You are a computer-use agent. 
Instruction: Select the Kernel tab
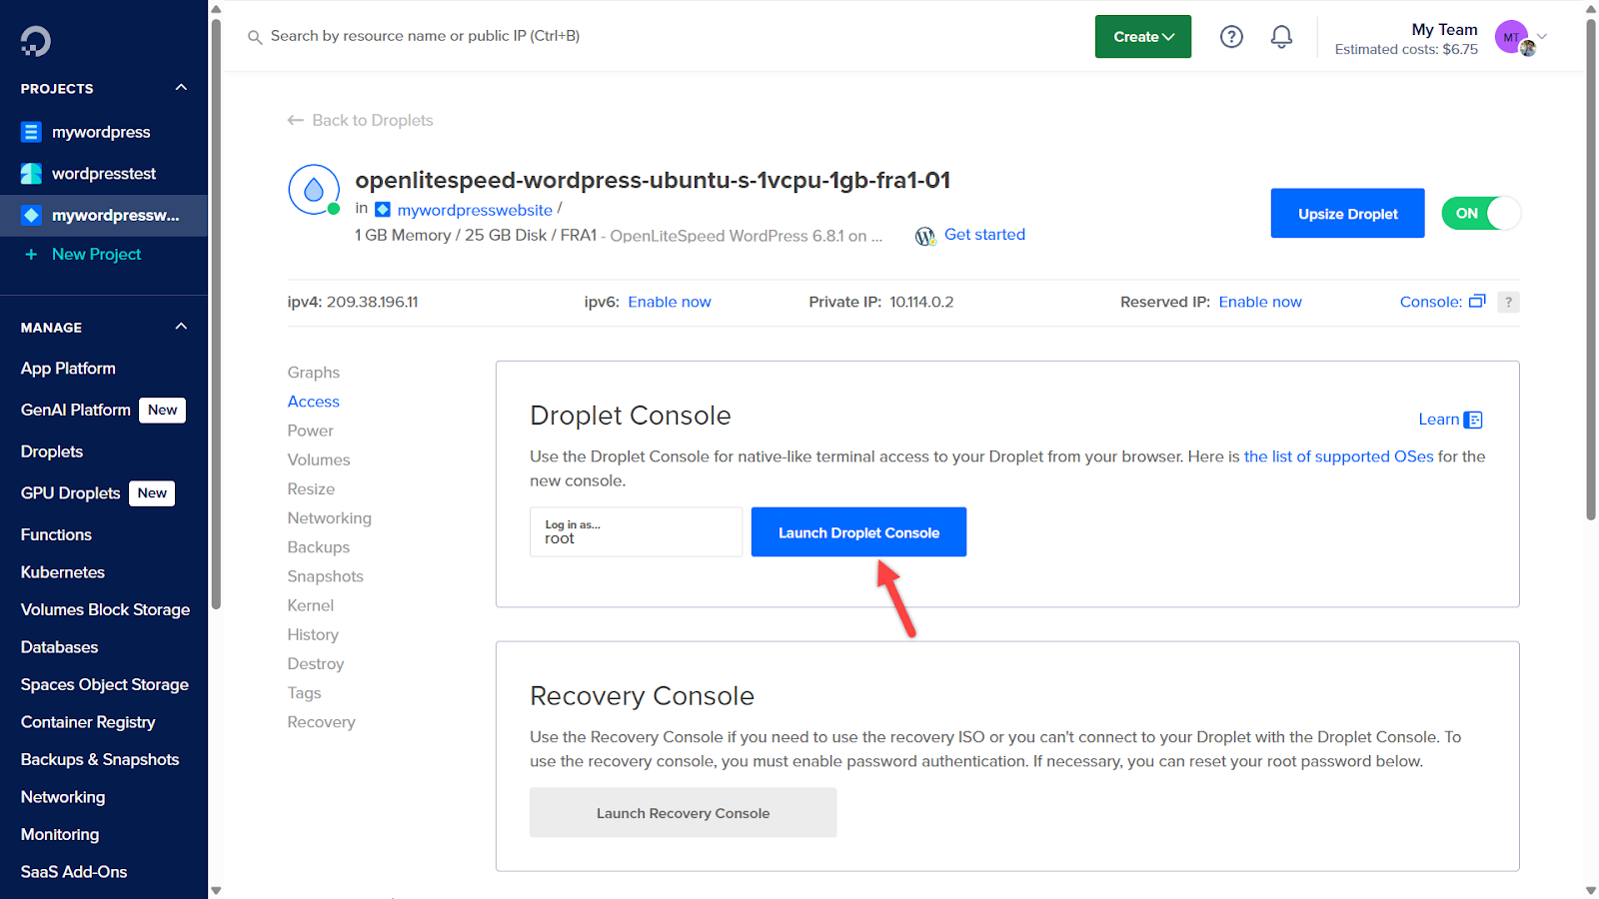311,605
